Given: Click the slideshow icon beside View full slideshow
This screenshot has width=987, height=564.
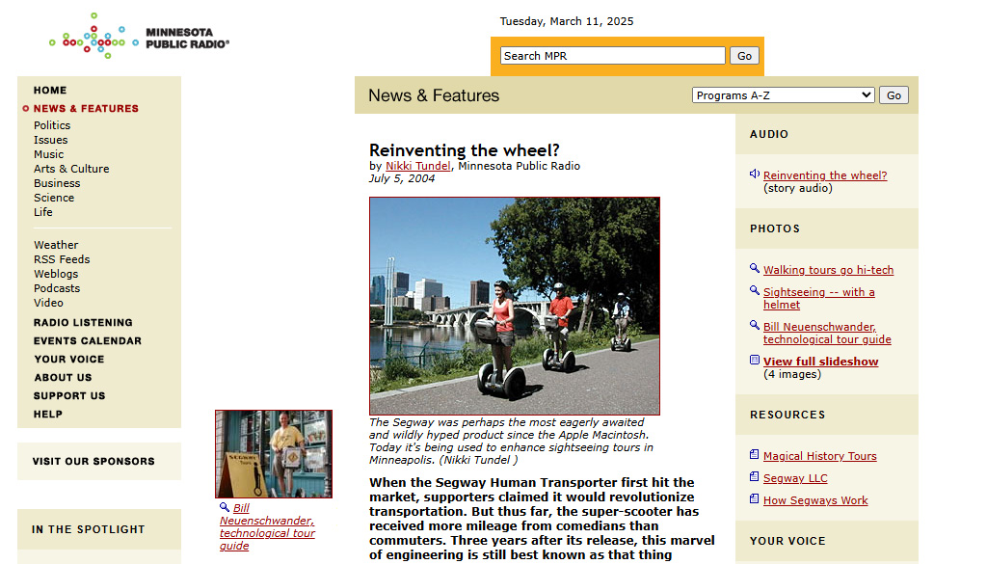Looking at the screenshot, I should (x=755, y=360).
